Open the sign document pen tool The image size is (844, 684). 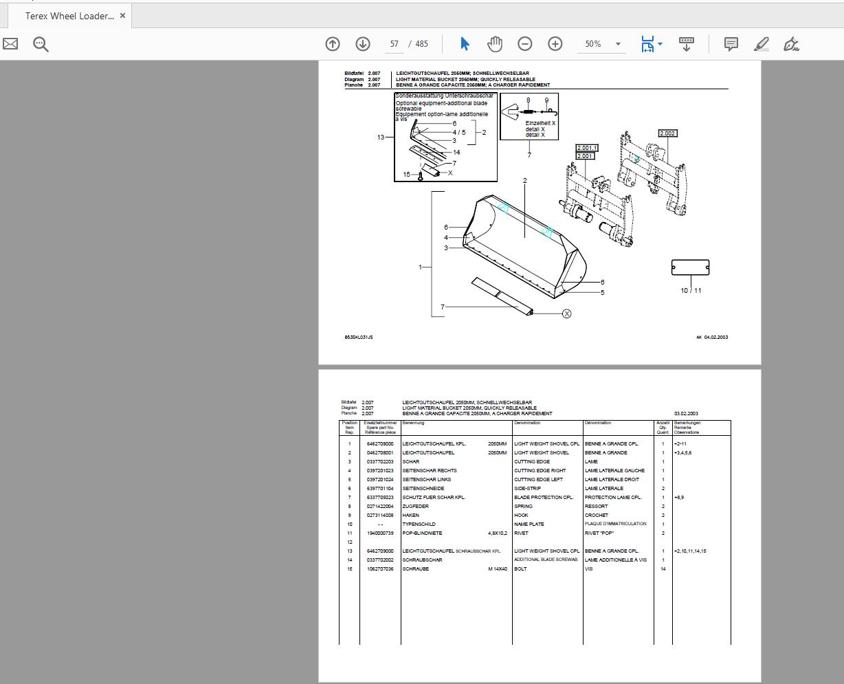[791, 44]
